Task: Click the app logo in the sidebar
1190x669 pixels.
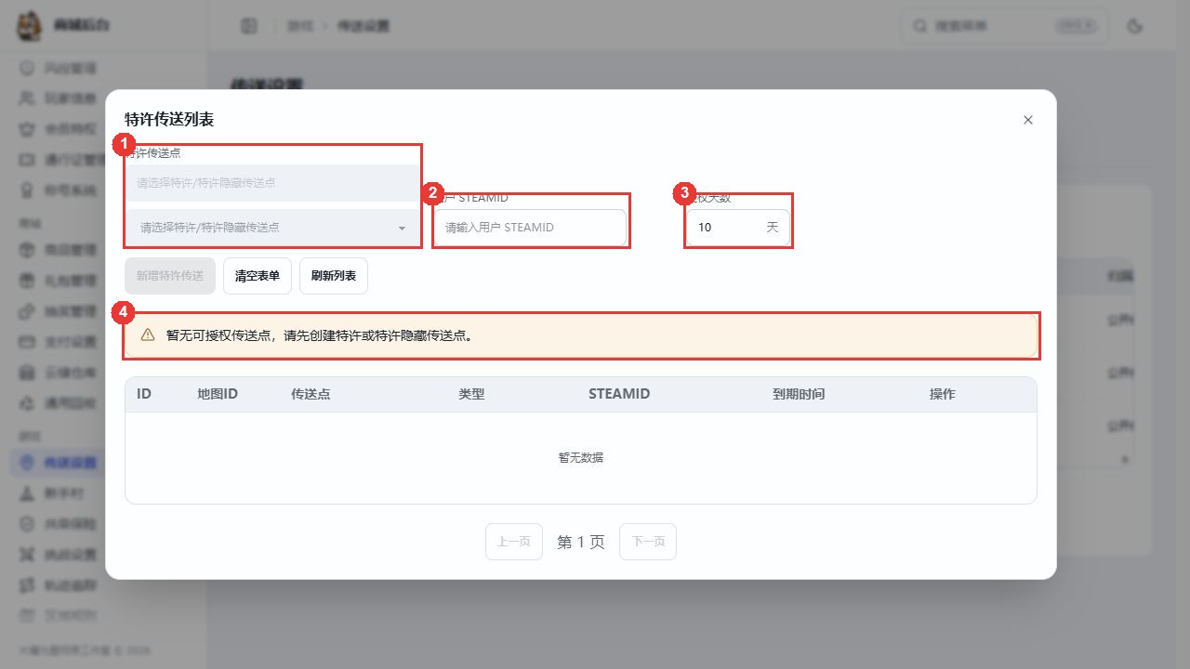Action: (30, 25)
